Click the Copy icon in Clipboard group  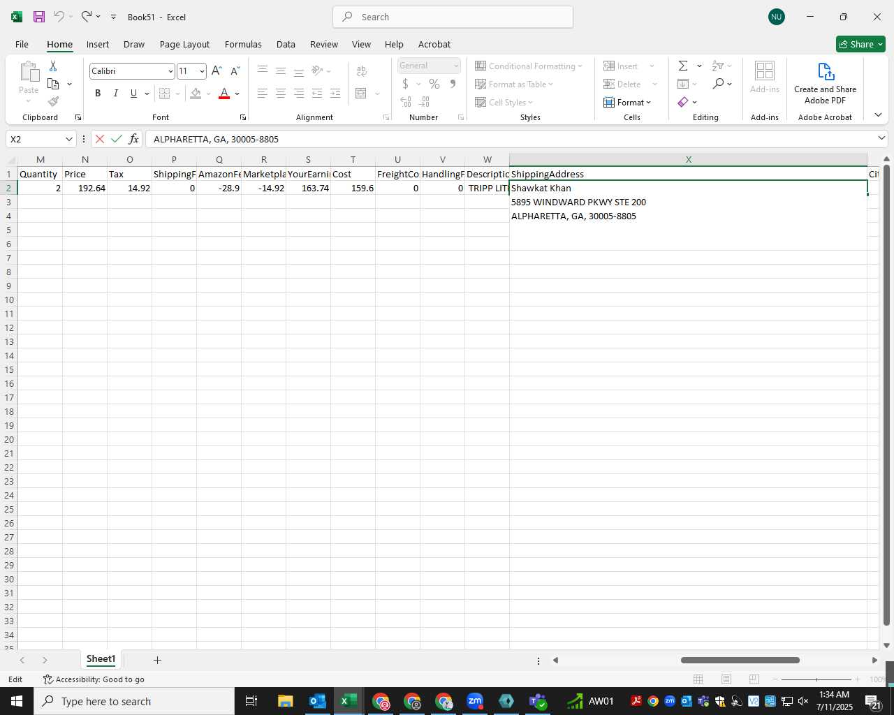(53, 84)
